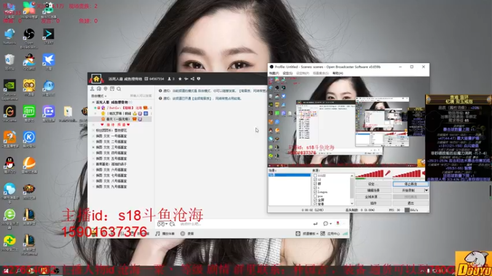The width and height of the screenshot is (492, 276).
Task: Toggle the pos source checkbox in OBS
Action: (x=315, y=196)
